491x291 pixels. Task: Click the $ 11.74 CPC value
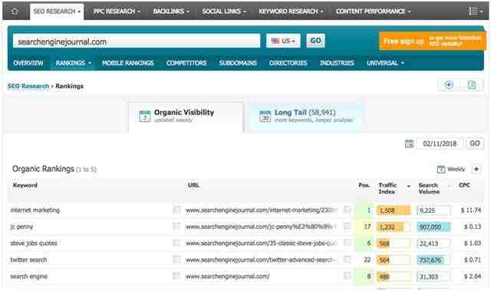(470, 210)
